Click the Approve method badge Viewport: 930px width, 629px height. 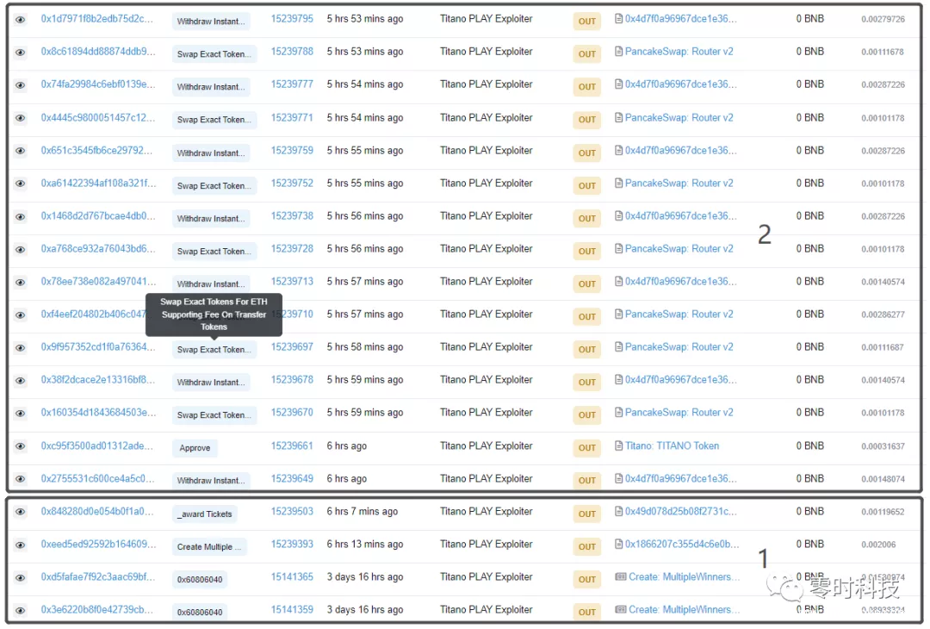click(x=195, y=448)
